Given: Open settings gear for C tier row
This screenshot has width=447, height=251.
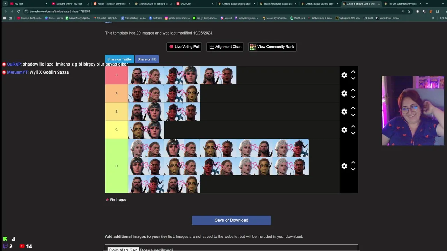Looking at the screenshot, I should pyautogui.click(x=344, y=130).
